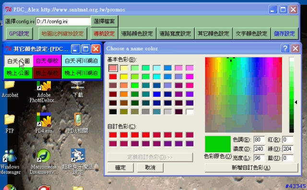The height and width of the screenshot is (190, 307).
Task: Select the black basic color swatch
Action: point(113,112)
